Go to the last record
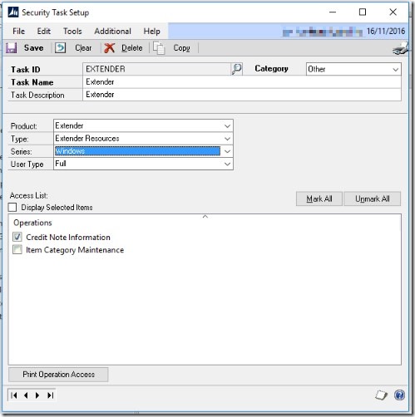The image size is (415, 417). click(x=50, y=395)
